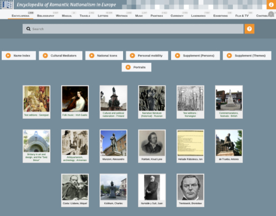Click the 'de Trueba, Antonio' caption
Viewport: 276px width, 216px height.
[x=229, y=159]
